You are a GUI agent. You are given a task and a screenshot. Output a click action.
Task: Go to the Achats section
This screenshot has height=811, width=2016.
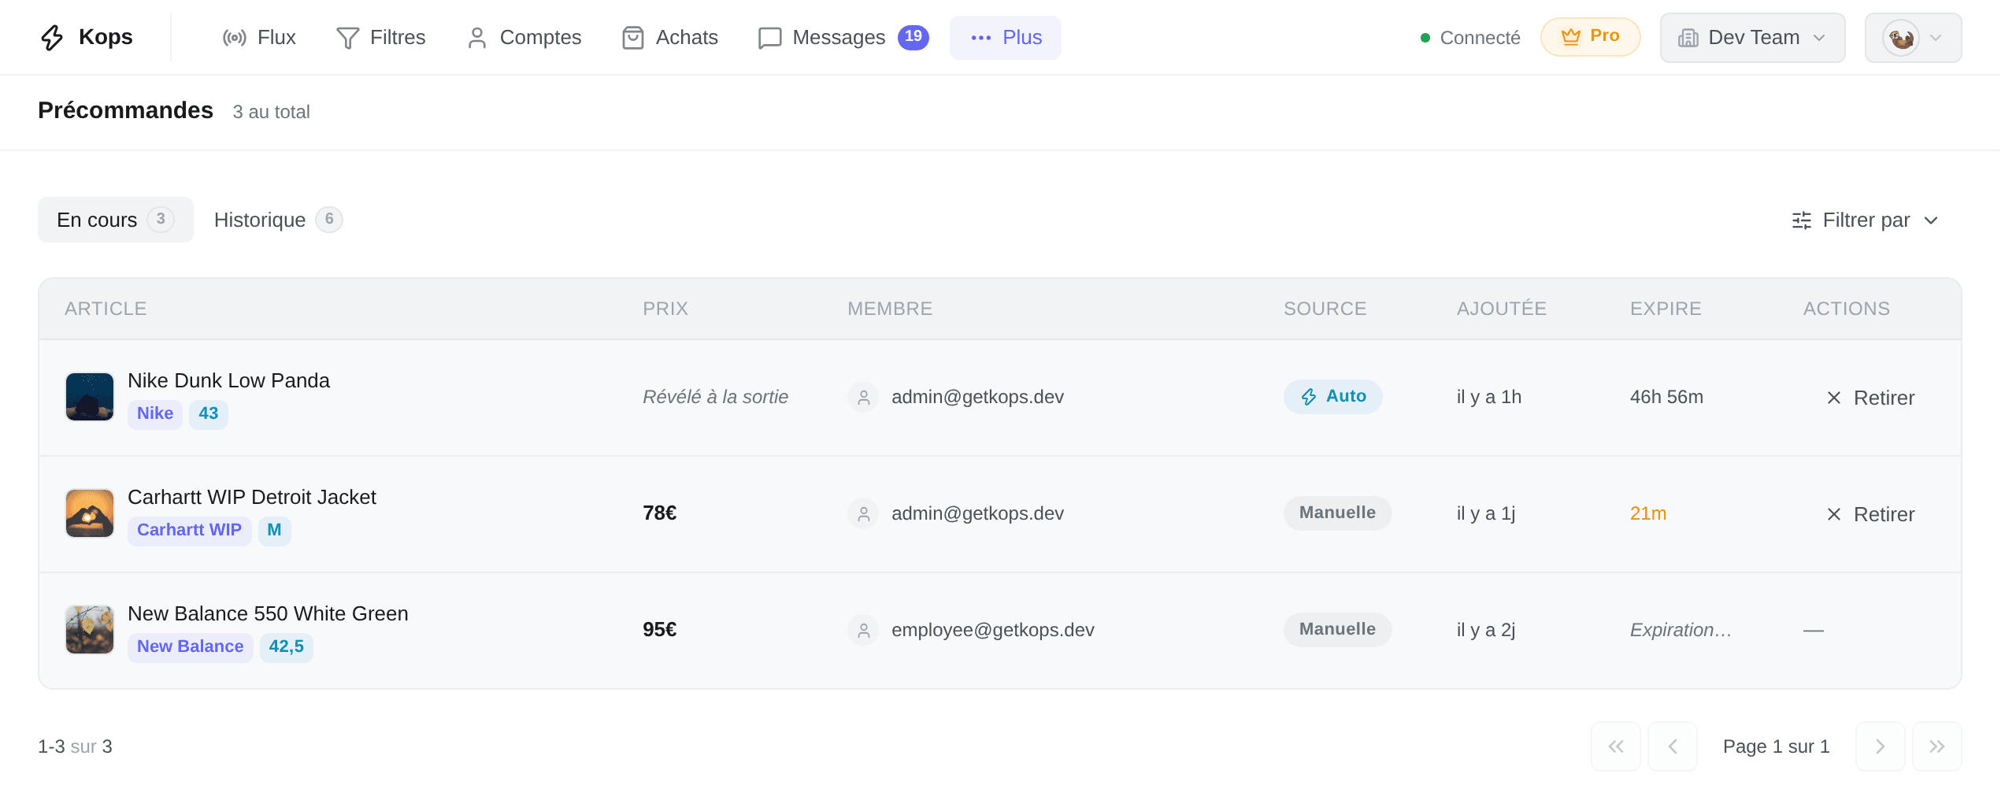click(x=670, y=37)
